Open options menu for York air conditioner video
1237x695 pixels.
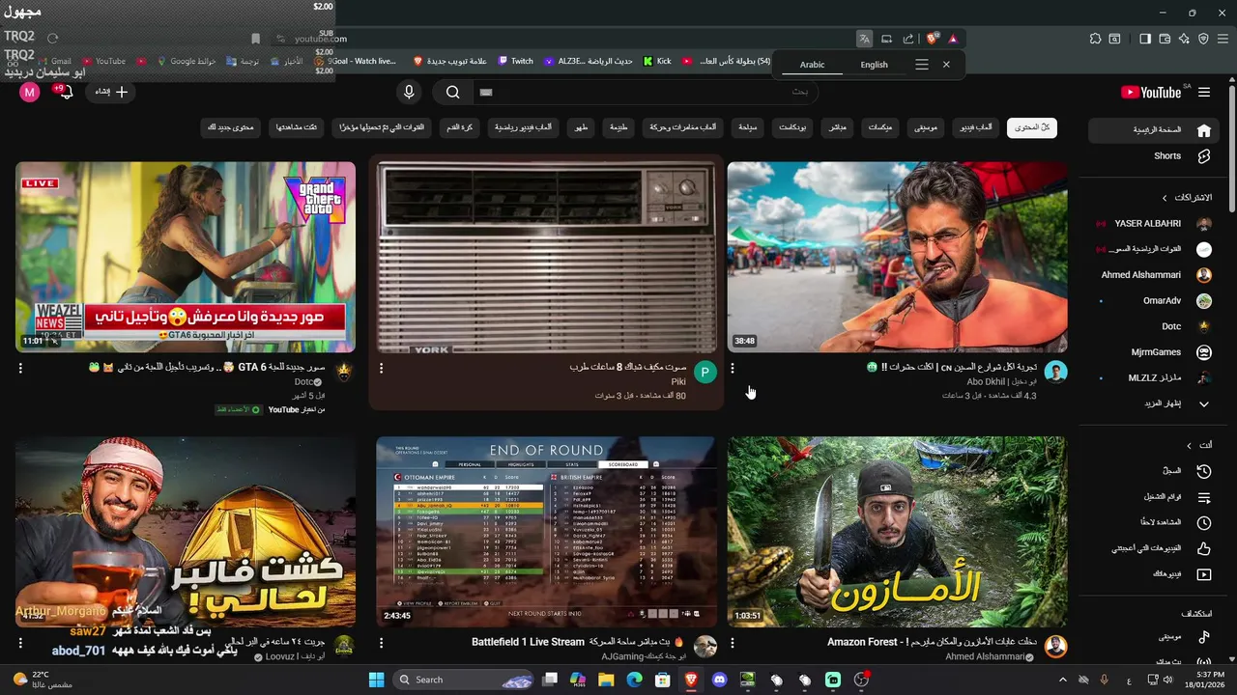click(381, 368)
